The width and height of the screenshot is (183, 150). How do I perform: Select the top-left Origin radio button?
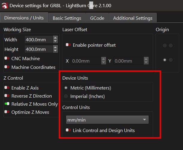click(165, 46)
